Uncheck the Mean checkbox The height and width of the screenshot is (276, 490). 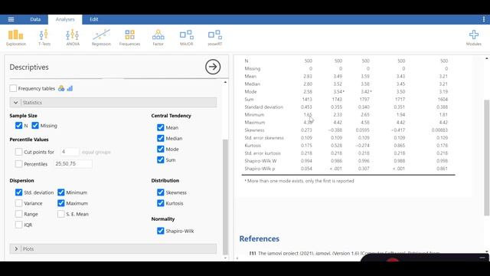coord(161,128)
